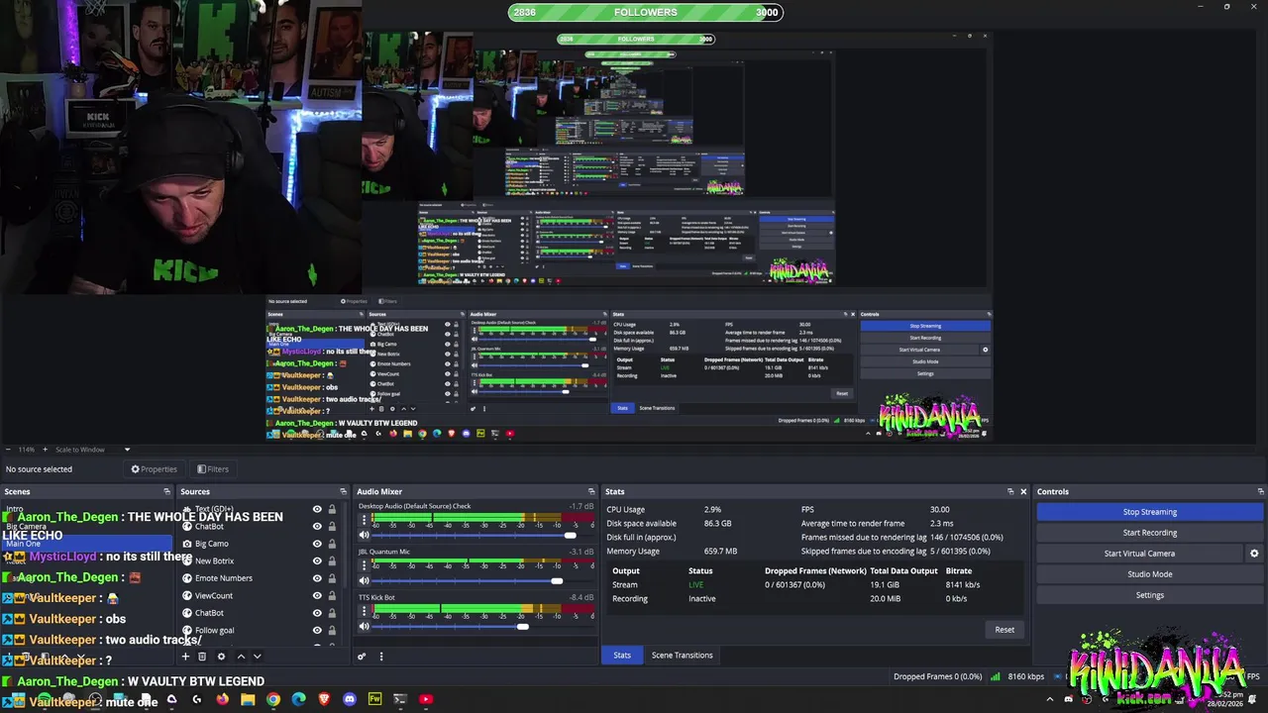The height and width of the screenshot is (713, 1268).
Task: Mute the Desktop Audio speaker icon
Action: (x=364, y=536)
